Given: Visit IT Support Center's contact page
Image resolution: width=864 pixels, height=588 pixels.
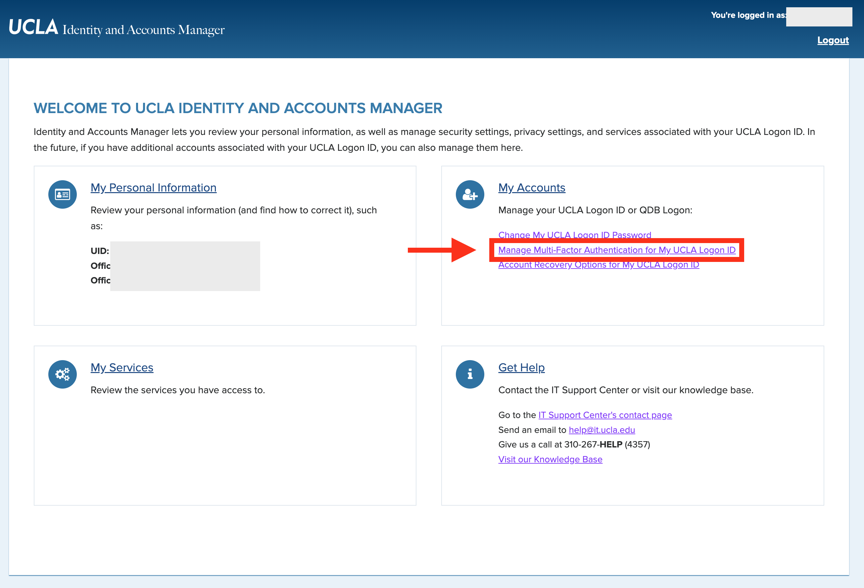Looking at the screenshot, I should [605, 415].
